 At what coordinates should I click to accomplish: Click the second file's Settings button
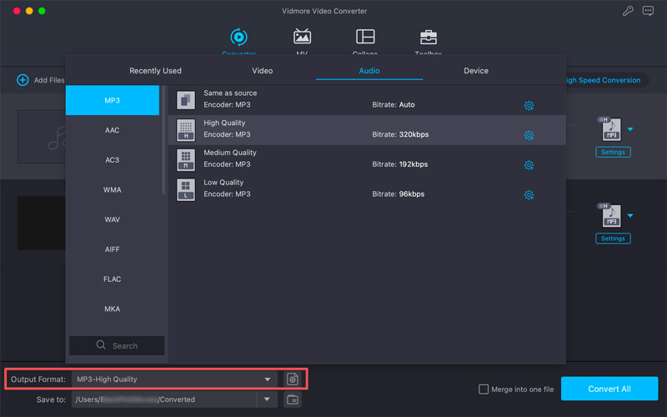613,239
